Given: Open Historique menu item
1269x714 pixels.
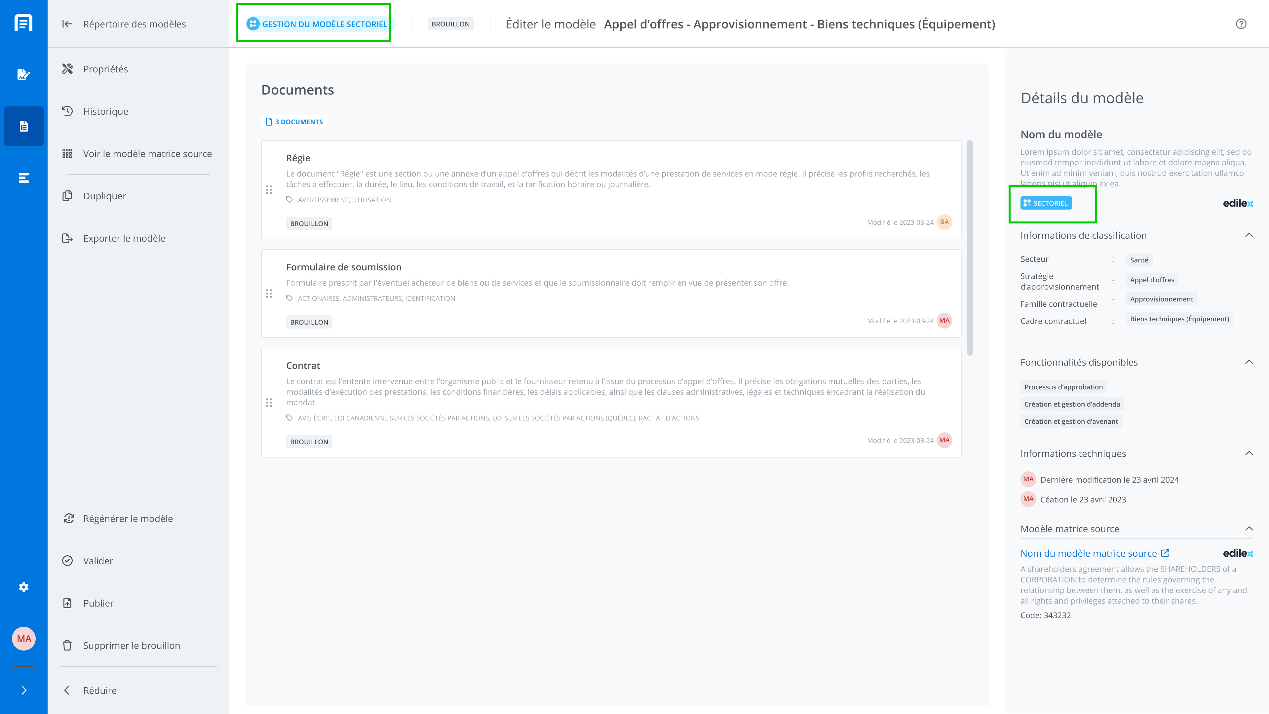Looking at the screenshot, I should (x=105, y=111).
